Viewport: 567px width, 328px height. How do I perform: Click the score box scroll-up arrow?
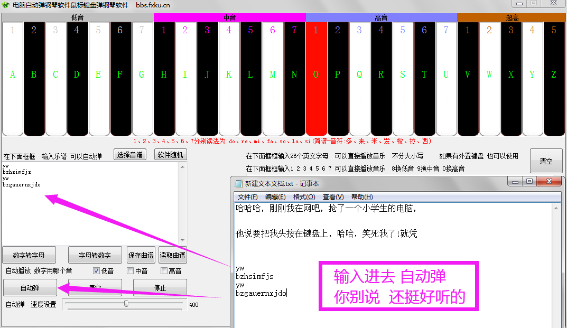[182, 167]
